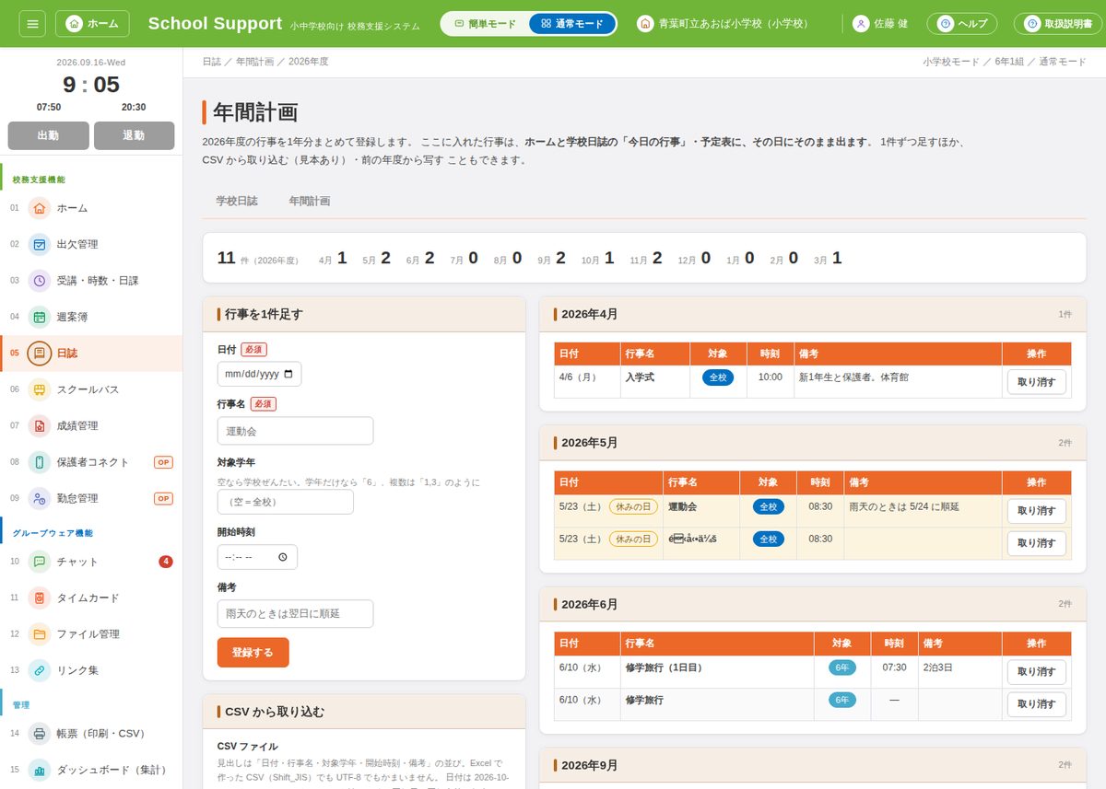The image size is (1106, 789).
Task: Click the 休みの日 badge in the 運動会 row
Action: (633, 507)
